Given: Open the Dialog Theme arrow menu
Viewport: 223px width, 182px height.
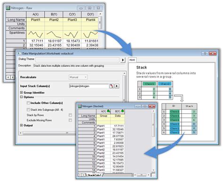Looking at the screenshot, I should 123,60.
